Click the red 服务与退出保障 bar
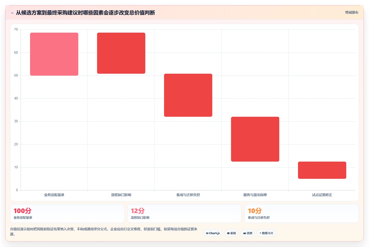This screenshot has height=247, width=369. (x=255, y=139)
